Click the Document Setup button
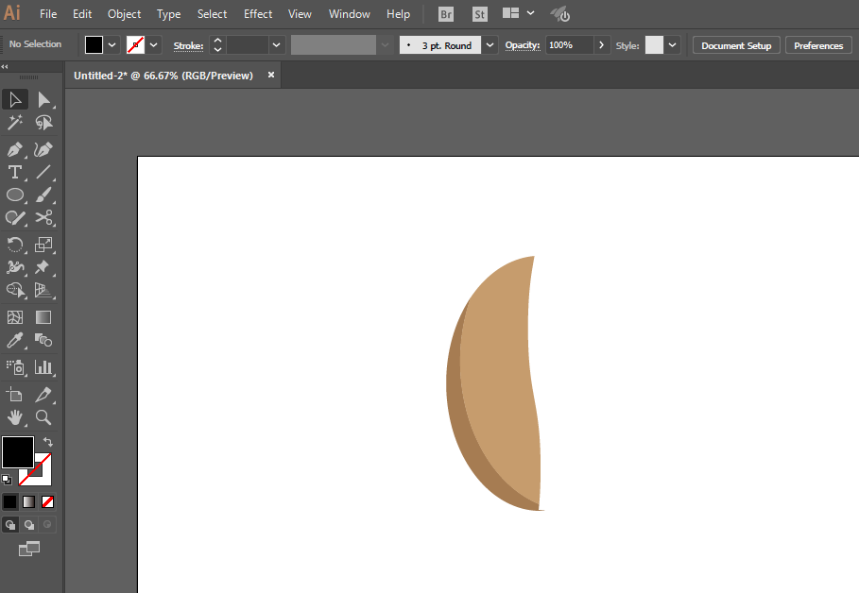The width and height of the screenshot is (859, 593). [736, 45]
